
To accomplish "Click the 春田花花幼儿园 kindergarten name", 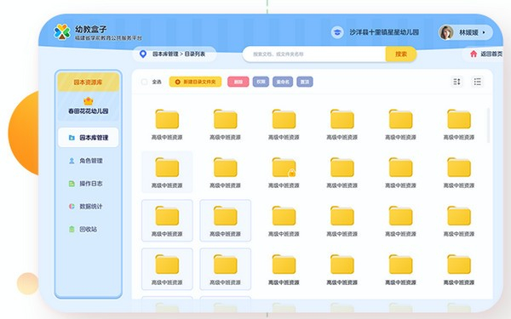I will tap(89, 111).
